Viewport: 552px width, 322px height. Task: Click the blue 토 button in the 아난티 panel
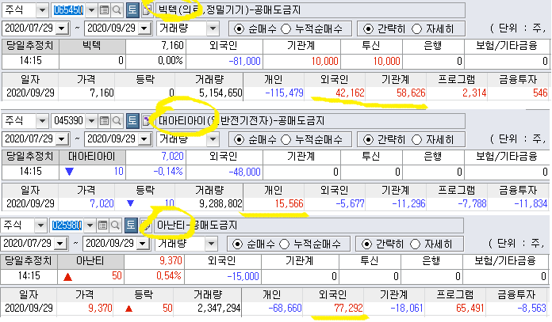pyautogui.click(x=132, y=224)
